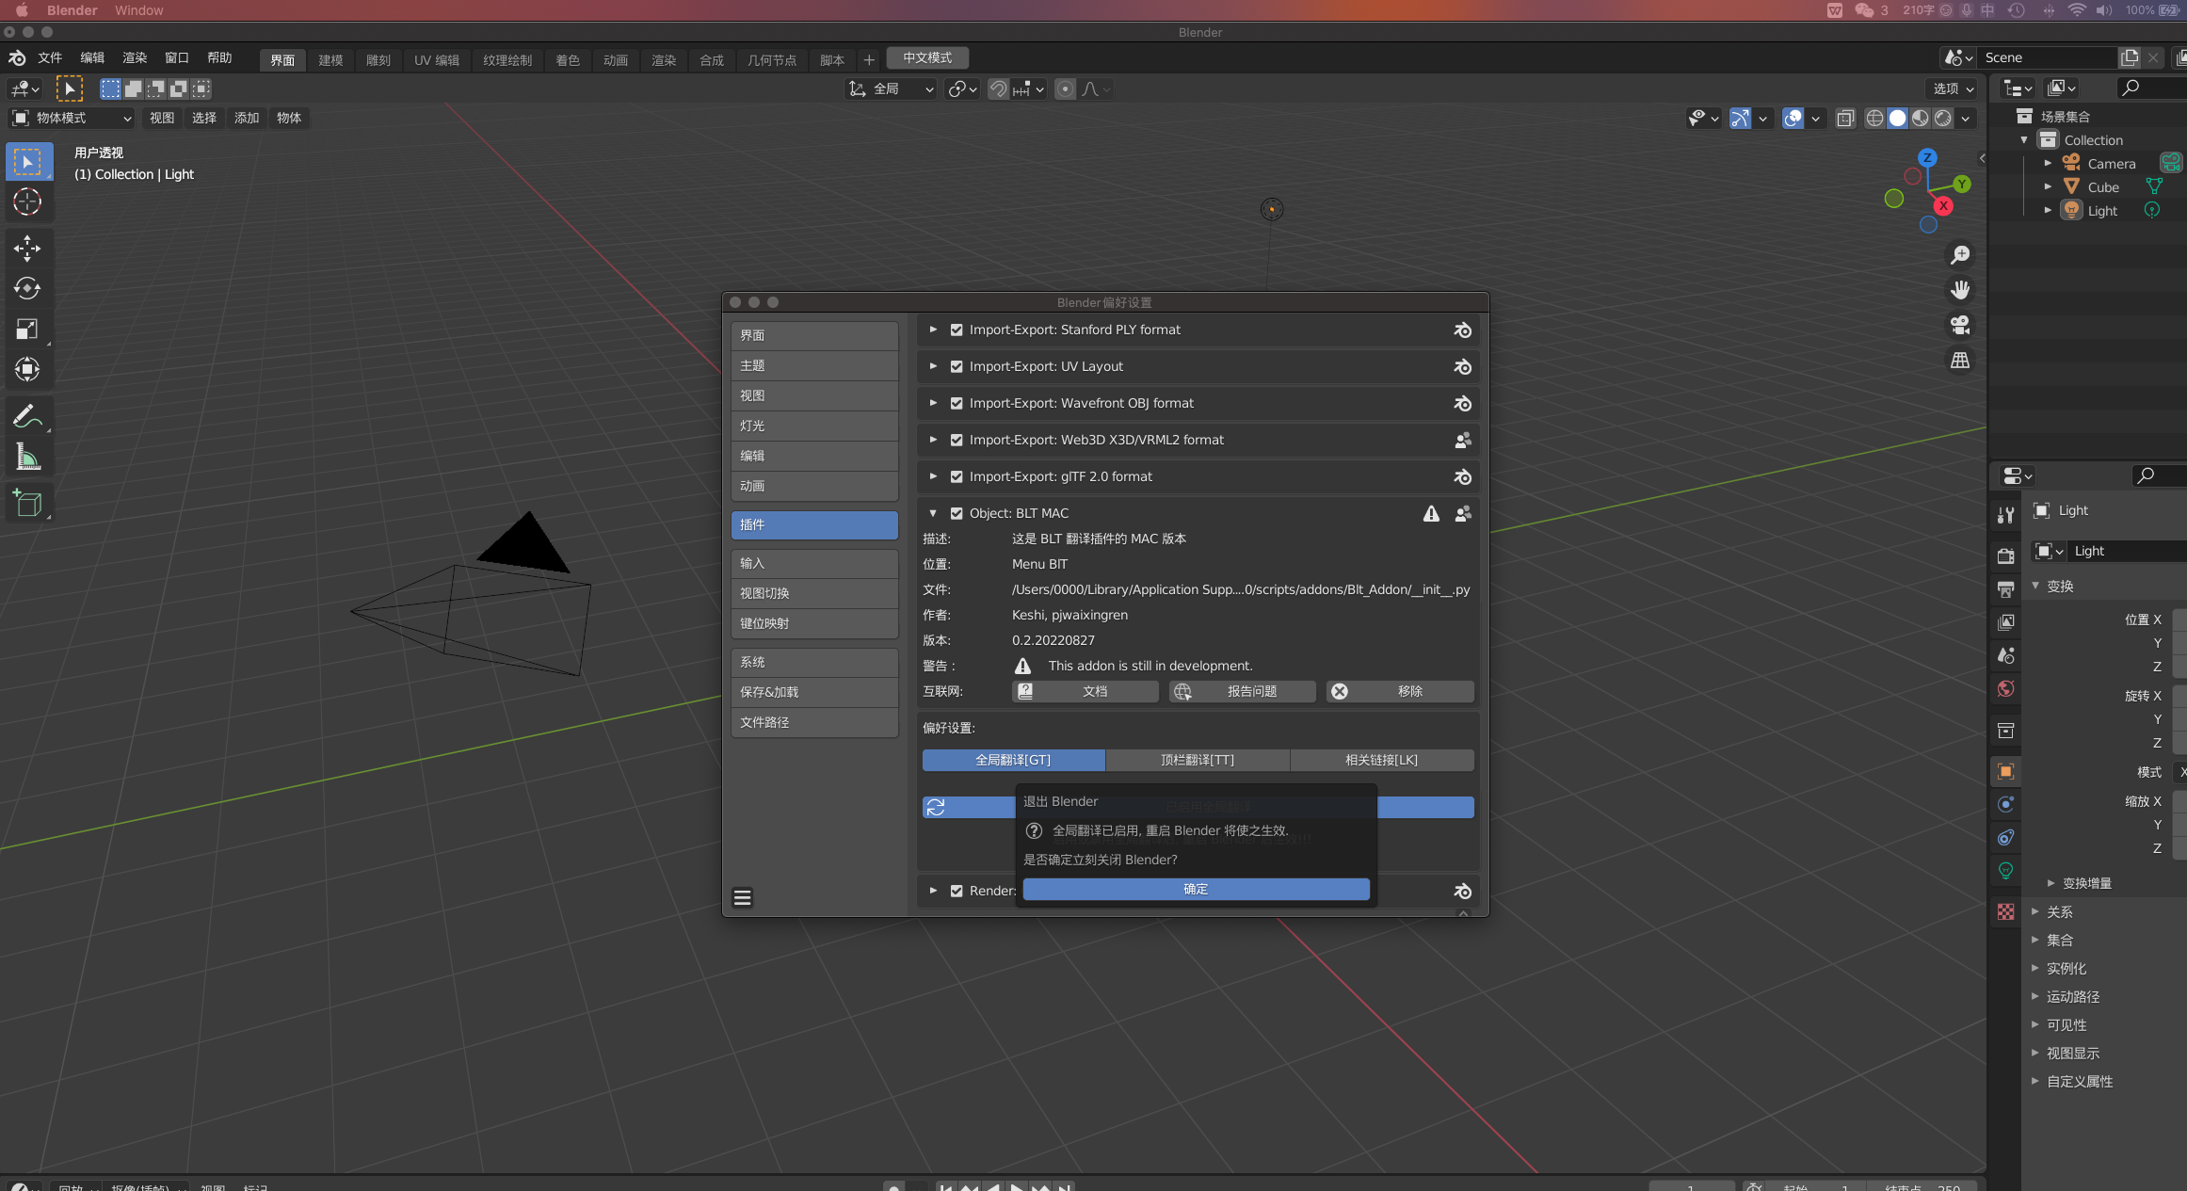Click the 文档 documentation button
The height and width of the screenshot is (1191, 2187).
pyautogui.click(x=1085, y=691)
